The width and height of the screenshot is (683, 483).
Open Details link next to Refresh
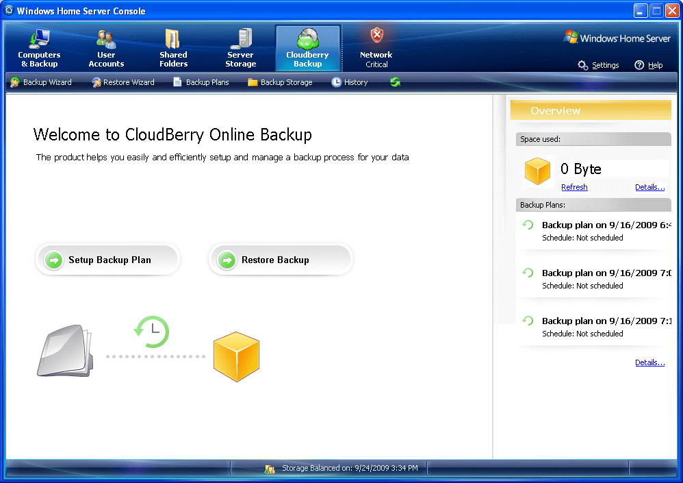649,187
